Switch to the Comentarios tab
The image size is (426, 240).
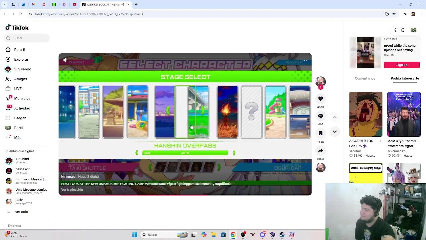click(365, 78)
